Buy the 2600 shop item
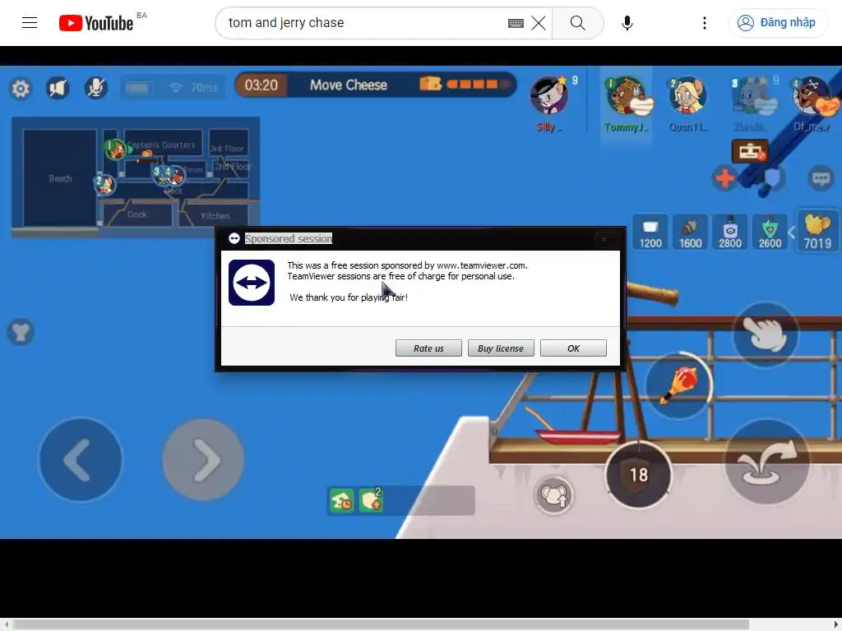 (x=770, y=233)
